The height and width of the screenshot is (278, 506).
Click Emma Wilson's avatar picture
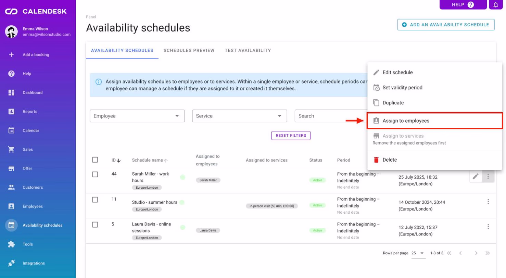[11, 31]
